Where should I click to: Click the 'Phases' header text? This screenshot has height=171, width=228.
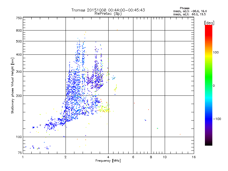(x=184, y=8)
